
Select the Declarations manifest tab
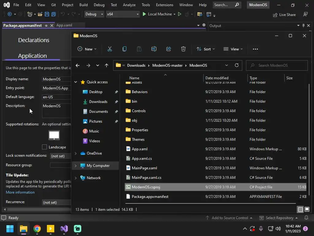[x=34, y=40]
